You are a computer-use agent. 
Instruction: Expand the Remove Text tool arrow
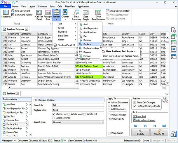(26, 120)
